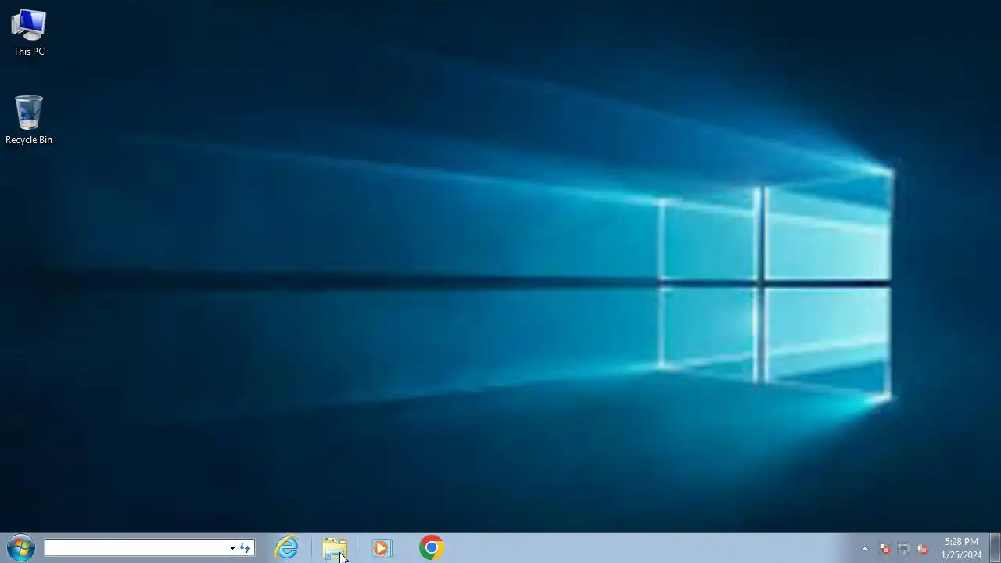Click the This PC icon label text
This screenshot has height=563, width=1001.
(29, 52)
